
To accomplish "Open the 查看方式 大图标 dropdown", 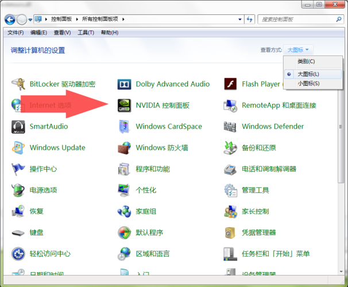I will [298, 50].
